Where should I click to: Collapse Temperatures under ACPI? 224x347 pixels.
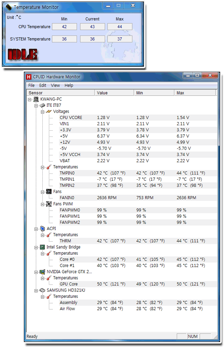click(x=42, y=235)
